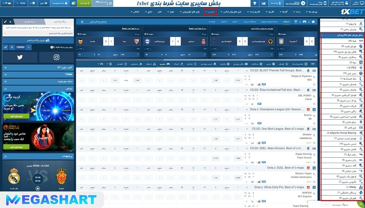Viewport: 365px width, 208px height.
Task: Click the green deposit button
Action: pyautogui.click(x=85, y=3)
